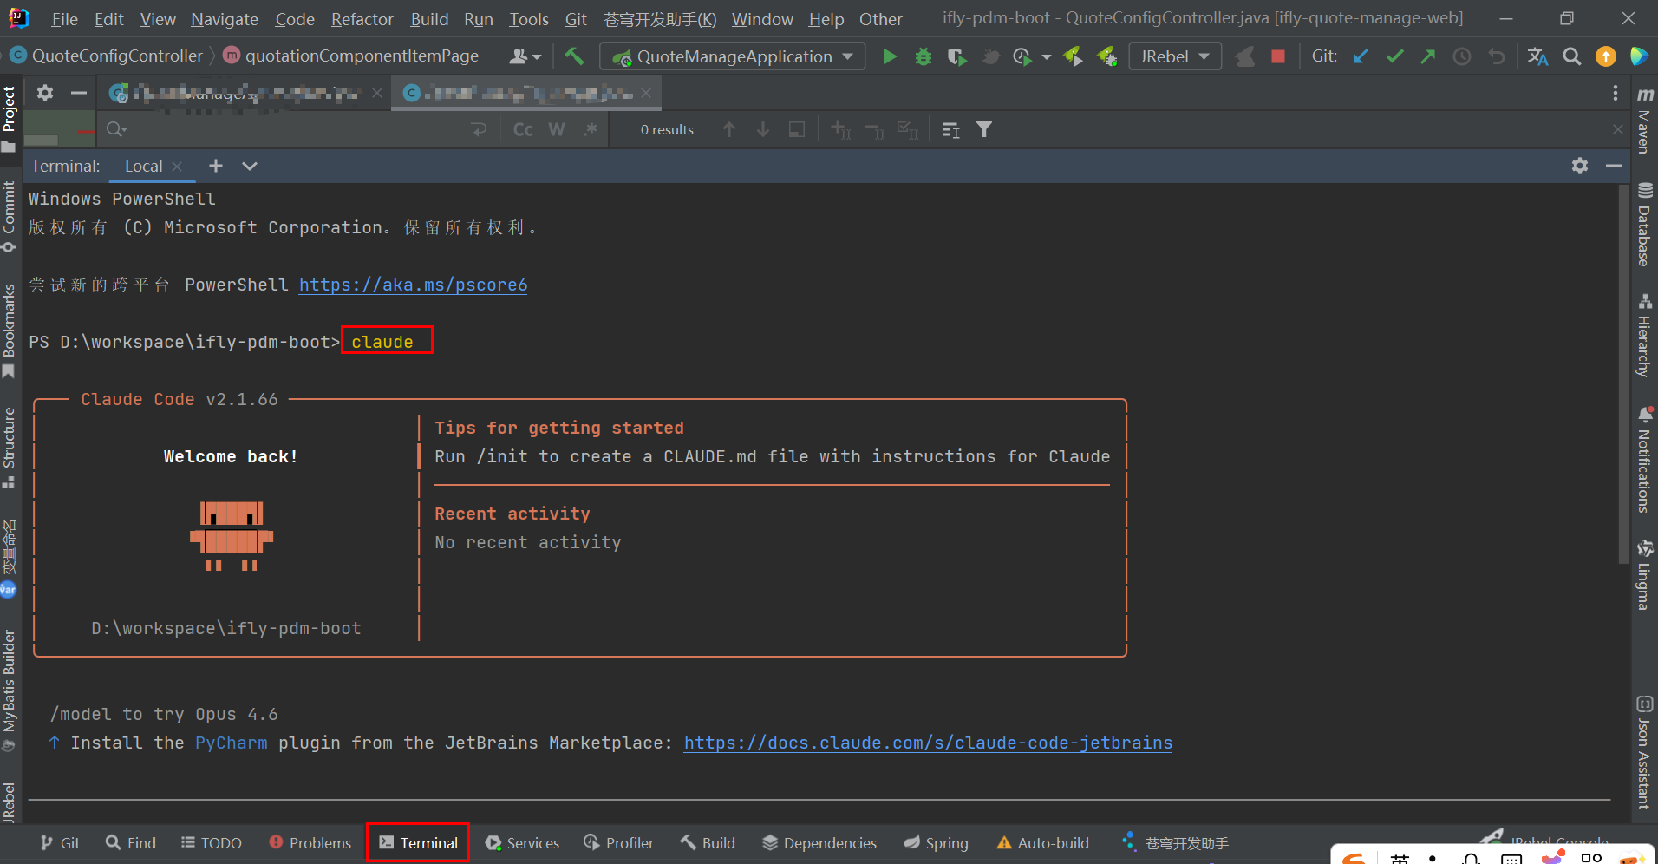Expand the terminal session chevron dropdown
This screenshot has height=864, width=1658.
pos(250,166)
